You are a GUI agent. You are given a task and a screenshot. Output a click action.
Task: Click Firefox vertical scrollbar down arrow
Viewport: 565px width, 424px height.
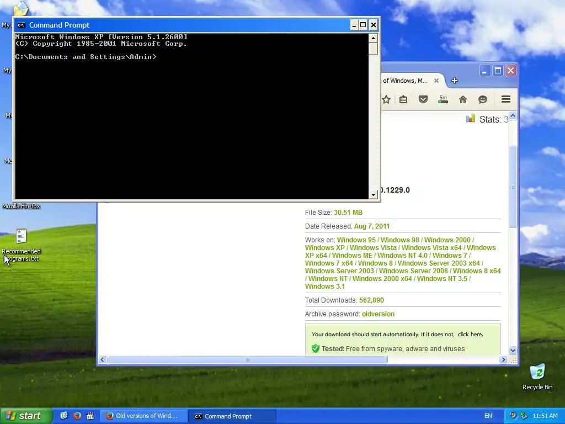coord(513,350)
